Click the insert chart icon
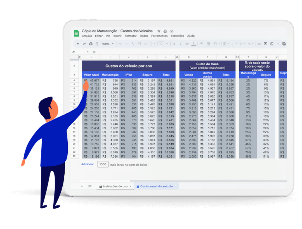This screenshot has width=302, height=229. coord(272,44)
